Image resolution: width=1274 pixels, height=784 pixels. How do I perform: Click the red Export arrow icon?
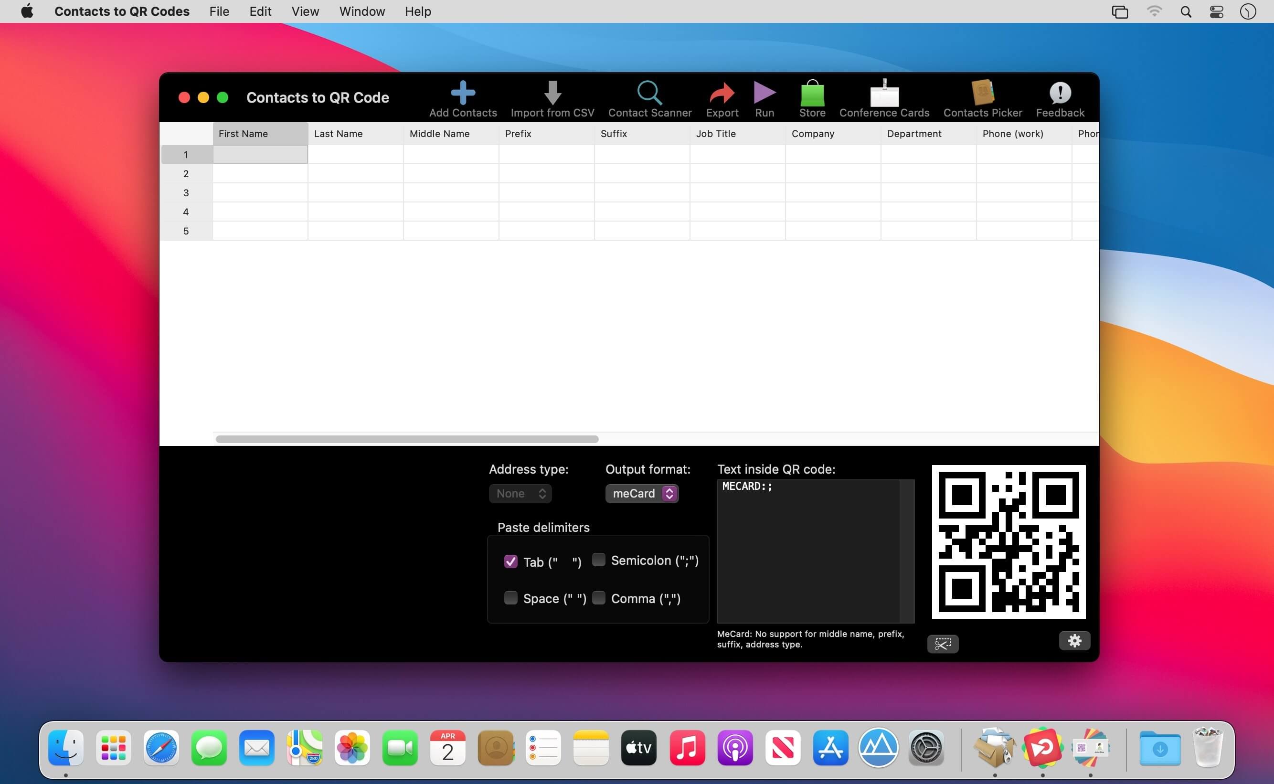(x=722, y=93)
